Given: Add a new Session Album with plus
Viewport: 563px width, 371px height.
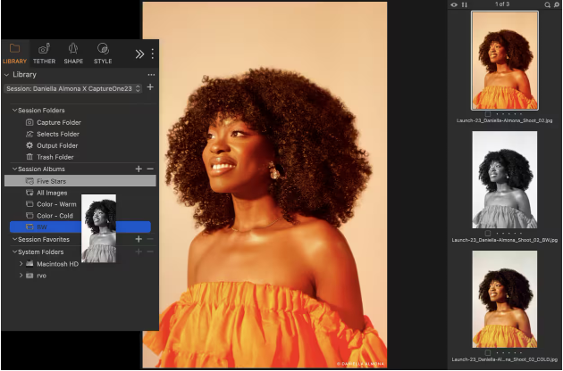Looking at the screenshot, I should tap(139, 169).
